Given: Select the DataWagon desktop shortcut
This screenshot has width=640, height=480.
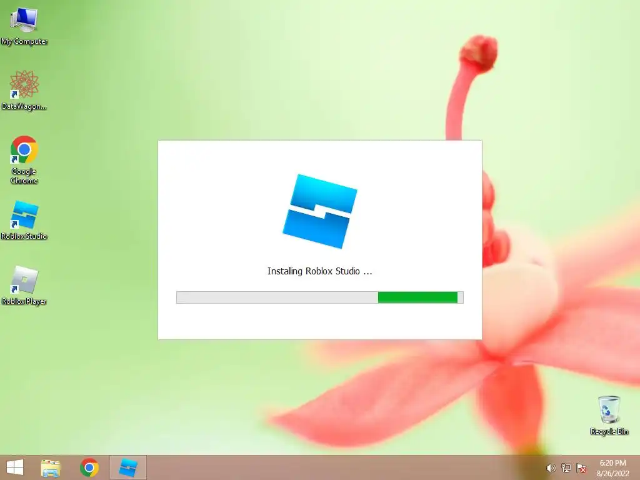Looking at the screenshot, I should tap(24, 90).
